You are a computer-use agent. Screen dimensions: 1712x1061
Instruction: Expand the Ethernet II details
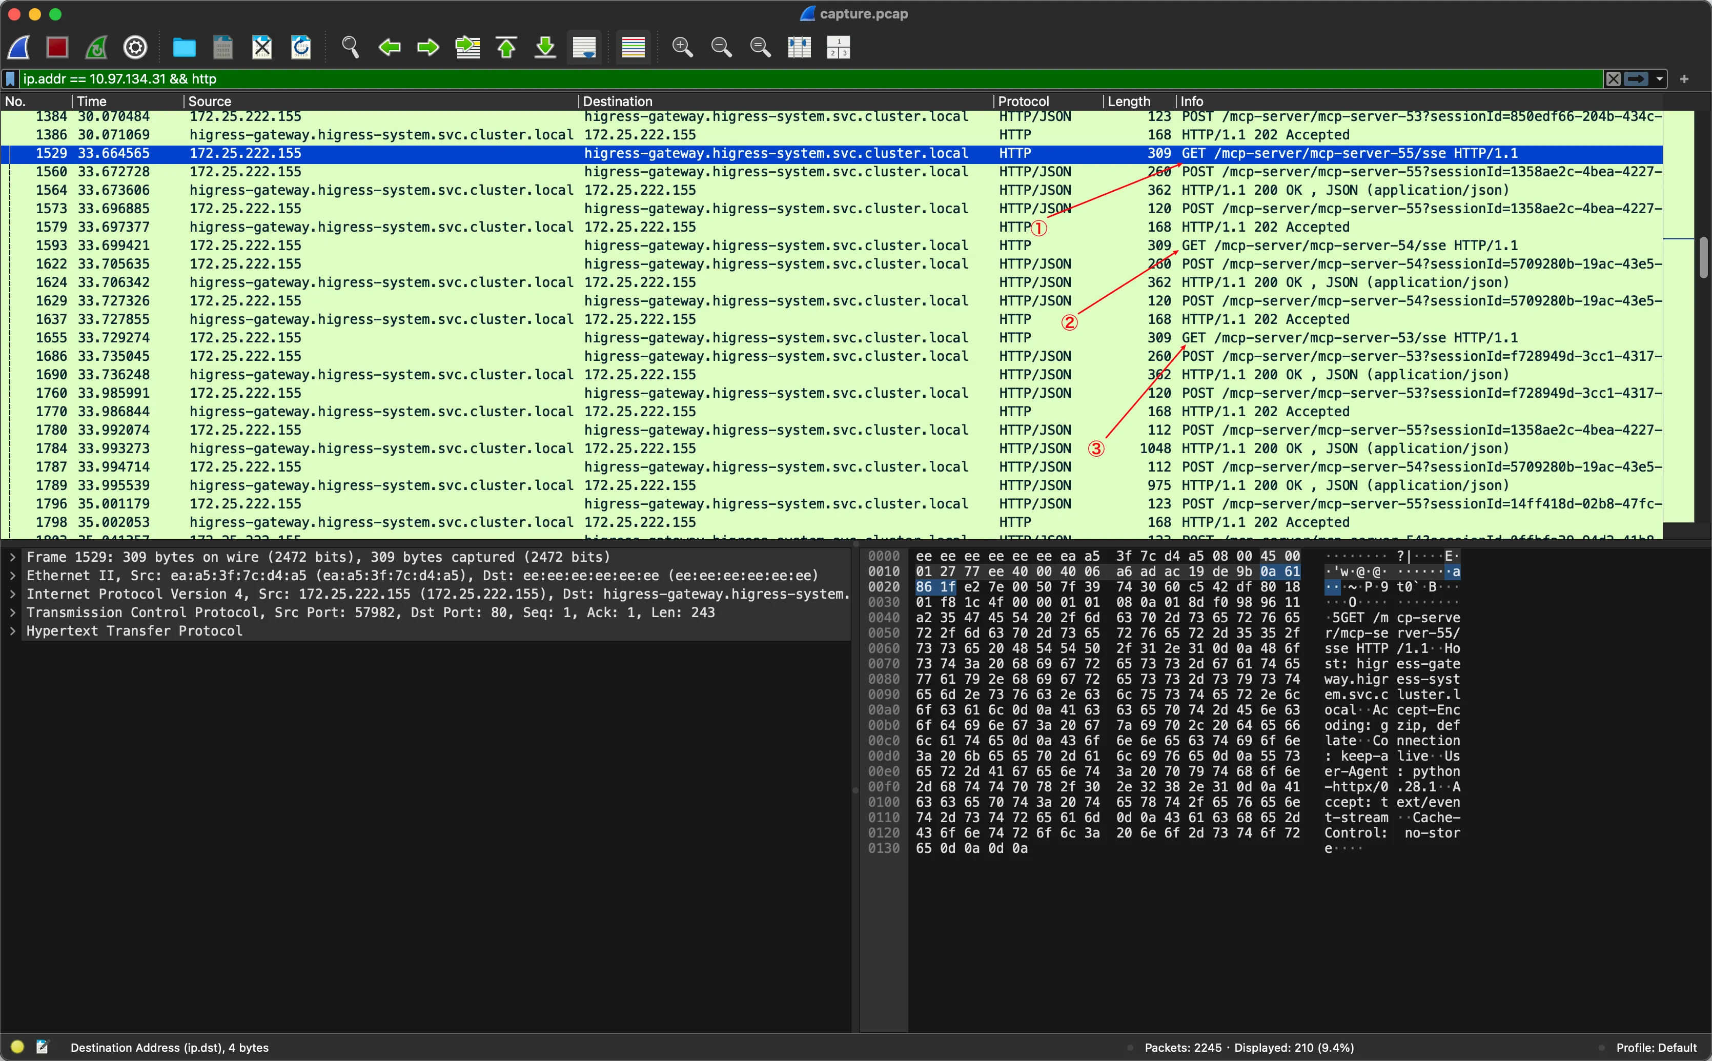point(13,576)
